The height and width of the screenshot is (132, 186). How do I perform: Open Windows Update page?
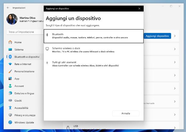click(24, 122)
